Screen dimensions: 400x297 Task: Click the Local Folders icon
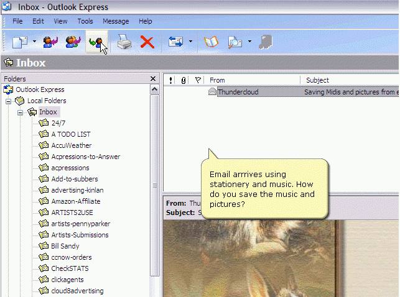coord(20,101)
